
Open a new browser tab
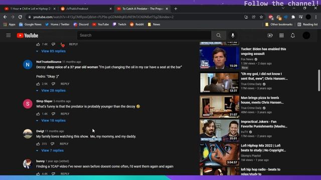coord(176,9)
